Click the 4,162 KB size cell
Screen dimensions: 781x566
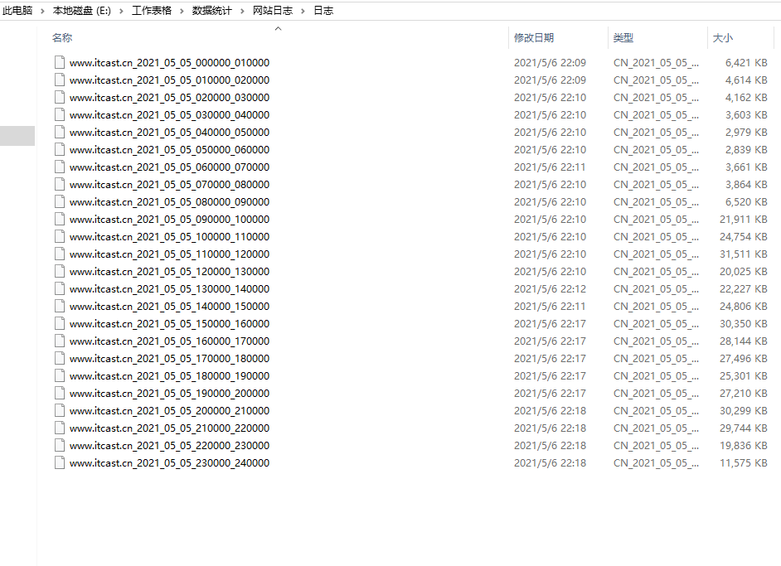coord(746,98)
